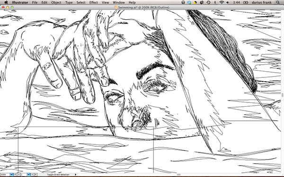Open the Wi-Fi status menu
The image size is (284, 177).
[x=222, y=2]
